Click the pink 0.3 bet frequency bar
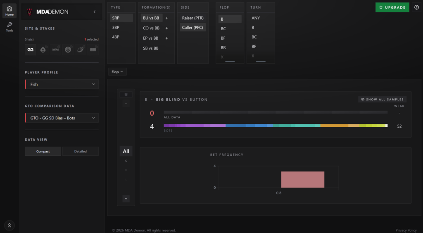423x233 pixels. (x=303, y=179)
